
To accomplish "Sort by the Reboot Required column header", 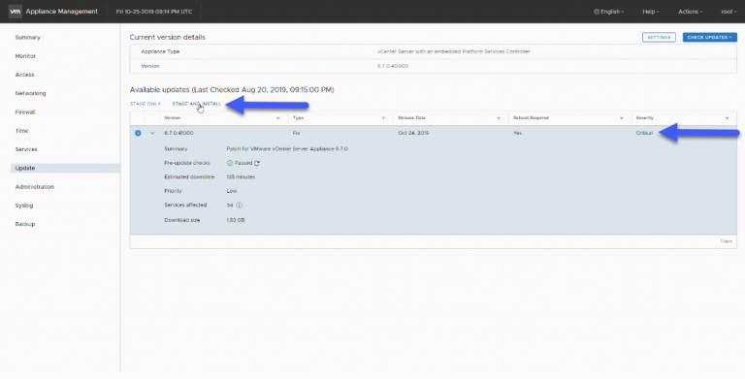I will click(531, 118).
